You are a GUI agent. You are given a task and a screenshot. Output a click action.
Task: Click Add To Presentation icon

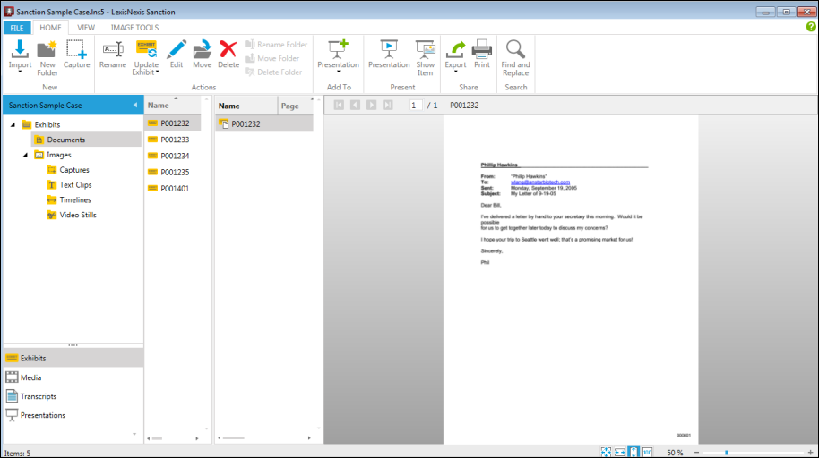[x=338, y=49]
